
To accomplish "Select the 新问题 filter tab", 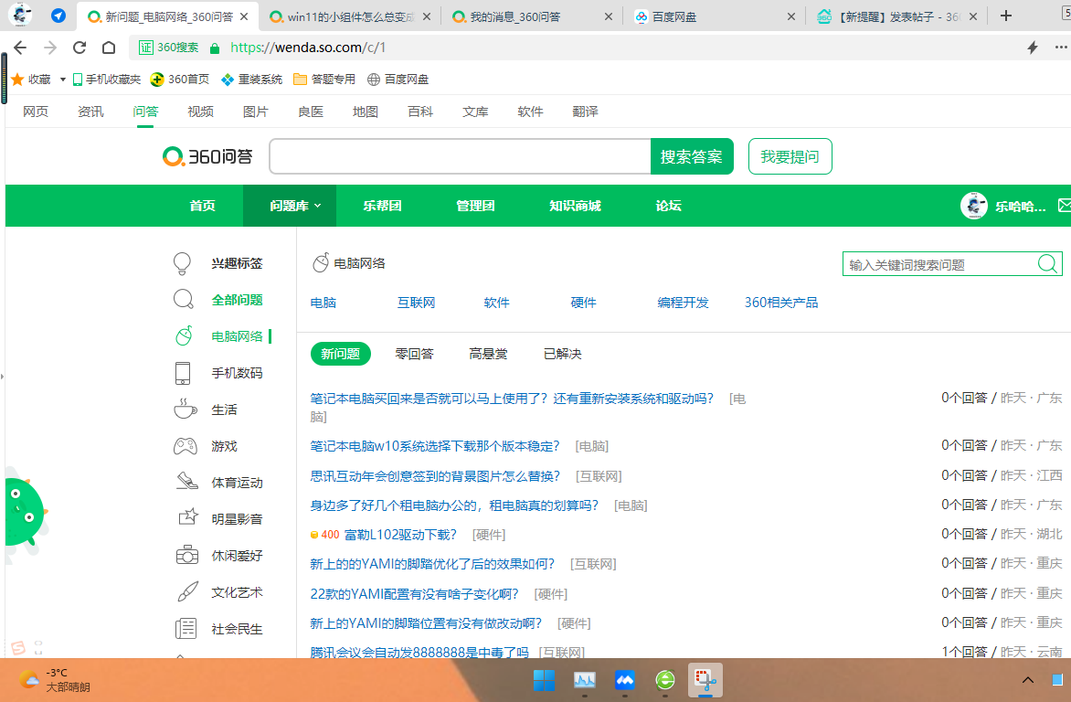I will click(340, 354).
